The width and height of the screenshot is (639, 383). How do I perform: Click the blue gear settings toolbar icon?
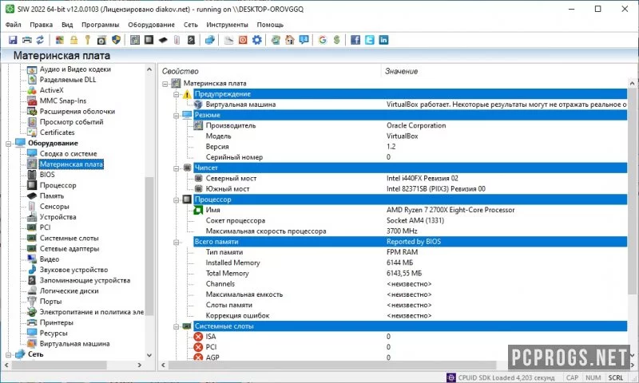point(256,40)
